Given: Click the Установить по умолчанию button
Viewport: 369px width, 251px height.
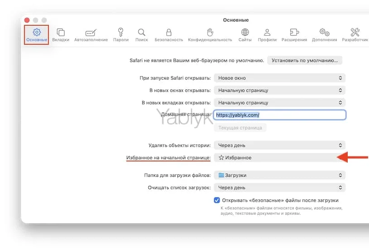Looking at the screenshot, I should click(305, 61).
